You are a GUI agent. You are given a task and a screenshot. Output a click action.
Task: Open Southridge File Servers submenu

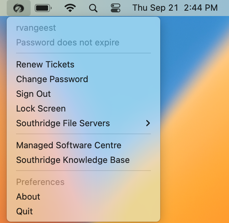tap(83, 123)
